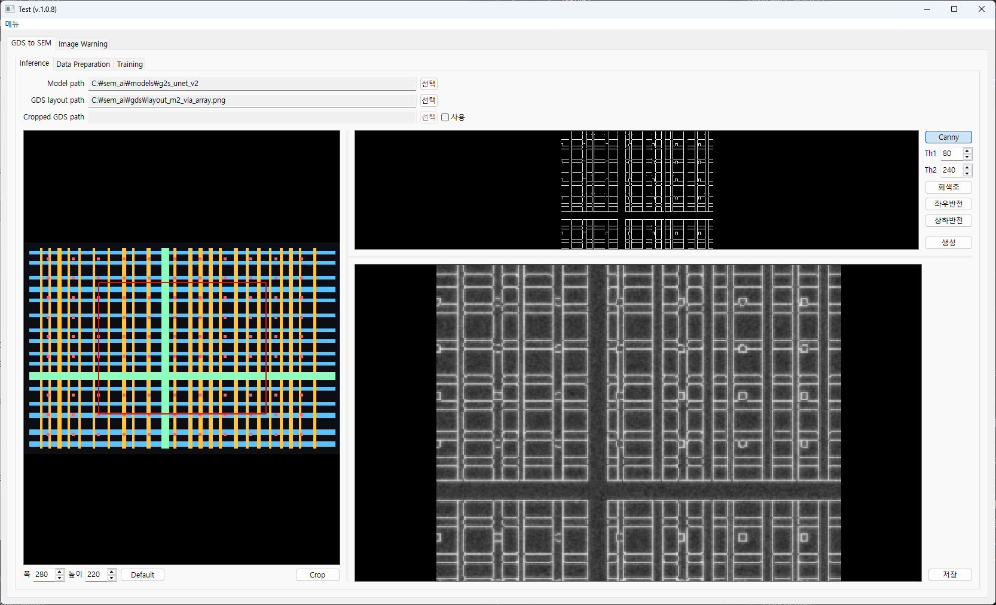Screen dimensions: 996x605
Task: Increase Th2 threshold with up arrow
Action: click(x=967, y=167)
